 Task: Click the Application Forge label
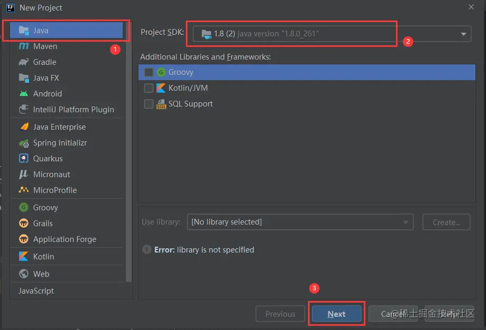click(65, 239)
